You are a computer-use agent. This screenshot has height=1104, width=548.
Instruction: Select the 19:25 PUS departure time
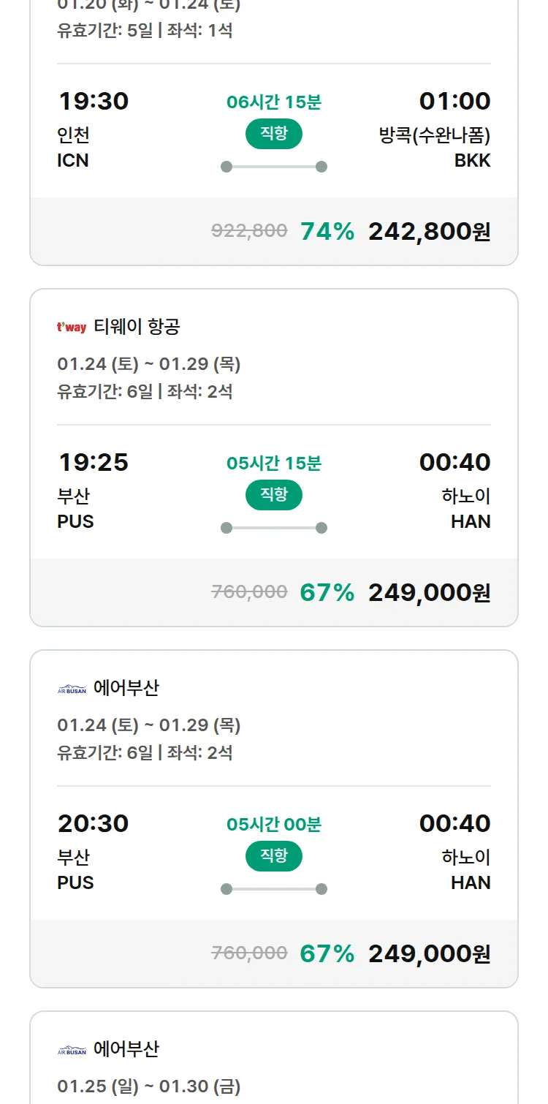(94, 462)
